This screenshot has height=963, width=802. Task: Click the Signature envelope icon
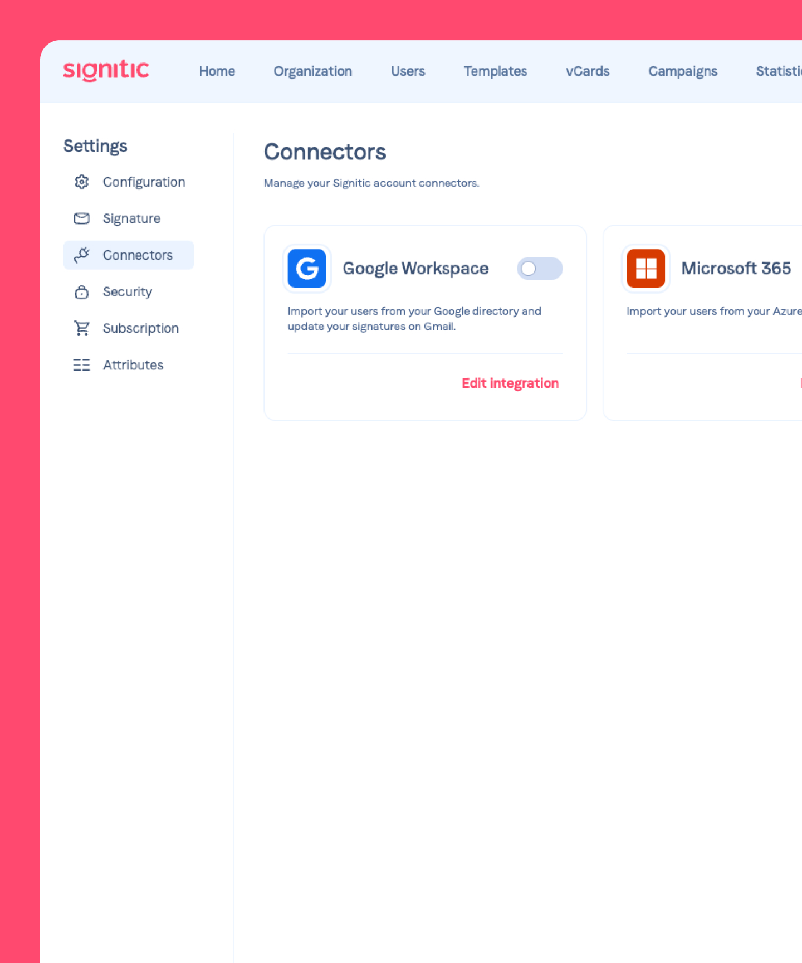pyautogui.click(x=82, y=218)
